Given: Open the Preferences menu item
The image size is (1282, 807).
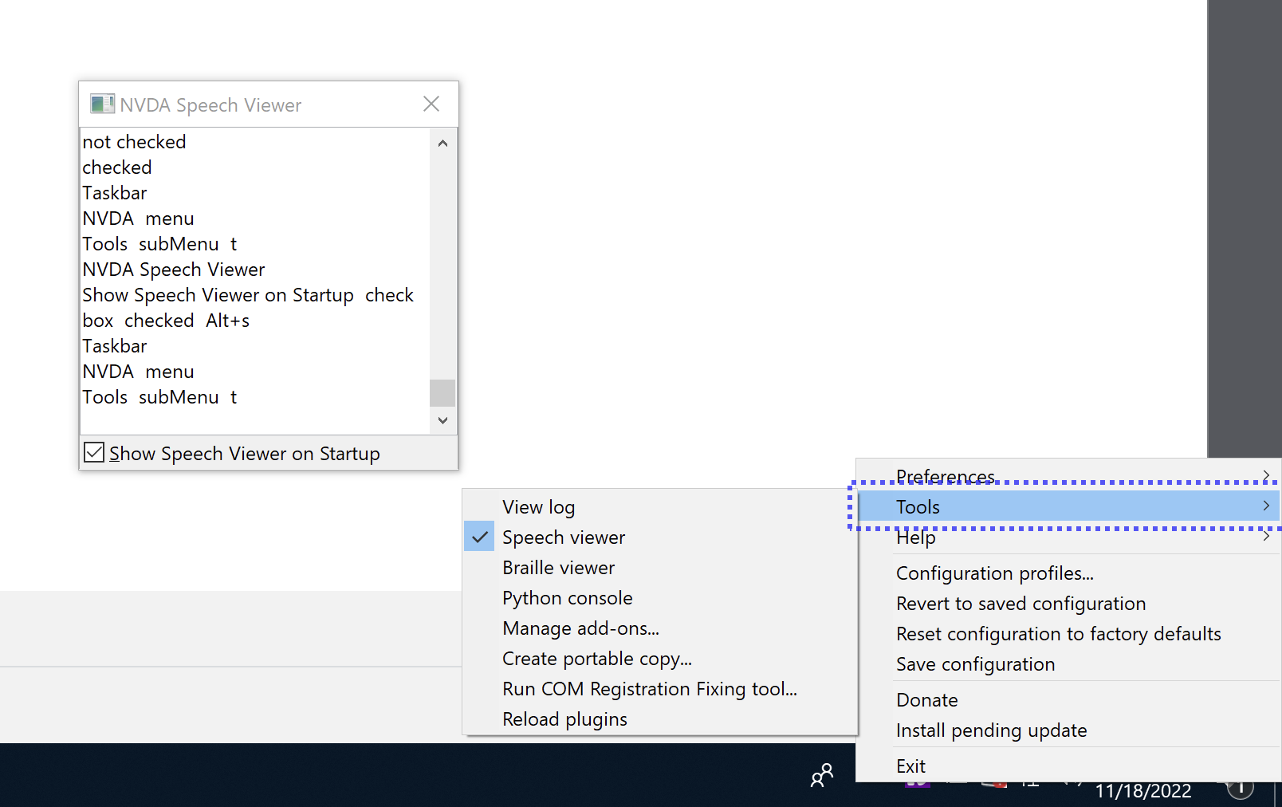Looking at the screenshot, I should [1068, 476].
